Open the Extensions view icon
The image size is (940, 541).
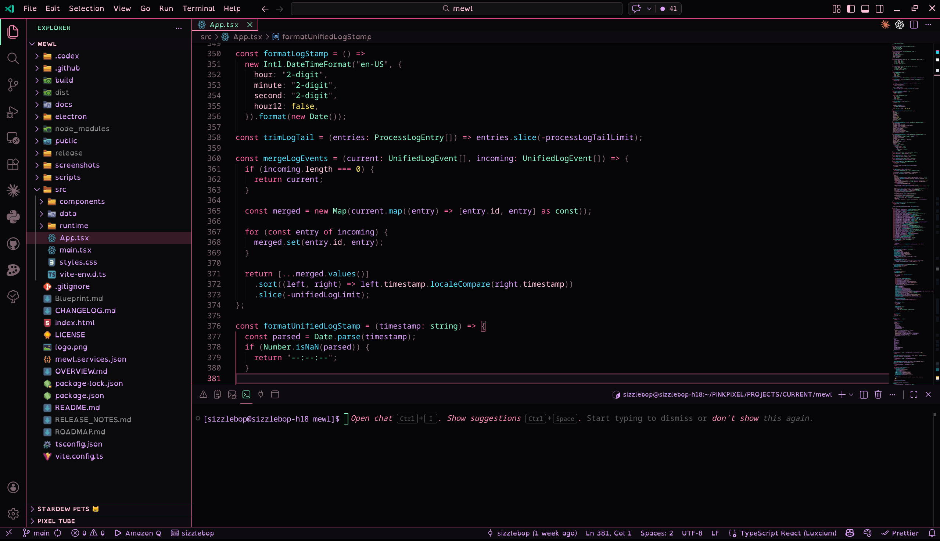[13, 165]
